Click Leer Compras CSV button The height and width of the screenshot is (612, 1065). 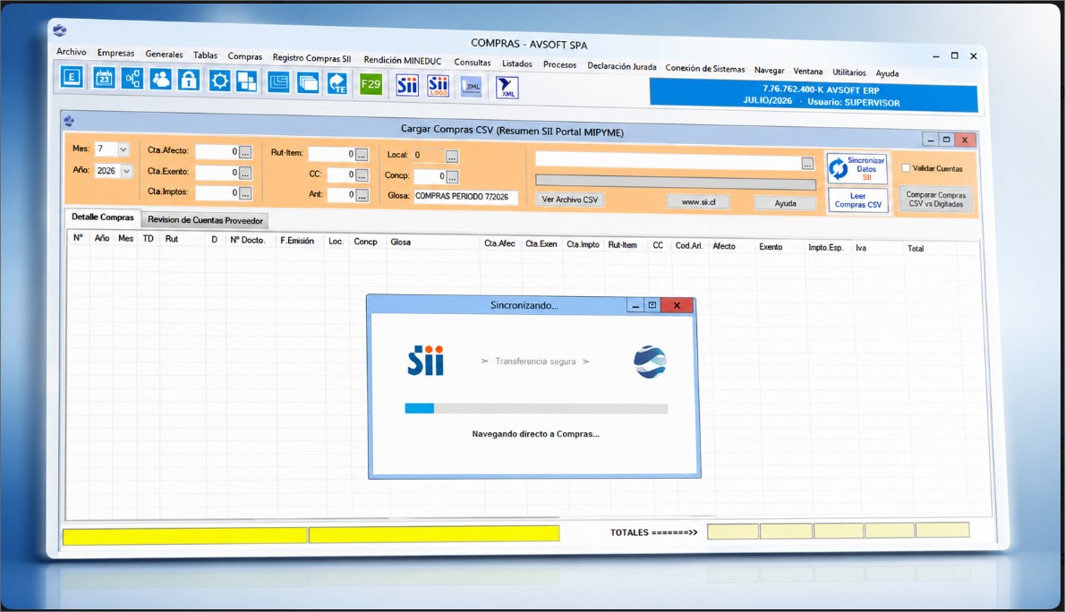(858, 200)
